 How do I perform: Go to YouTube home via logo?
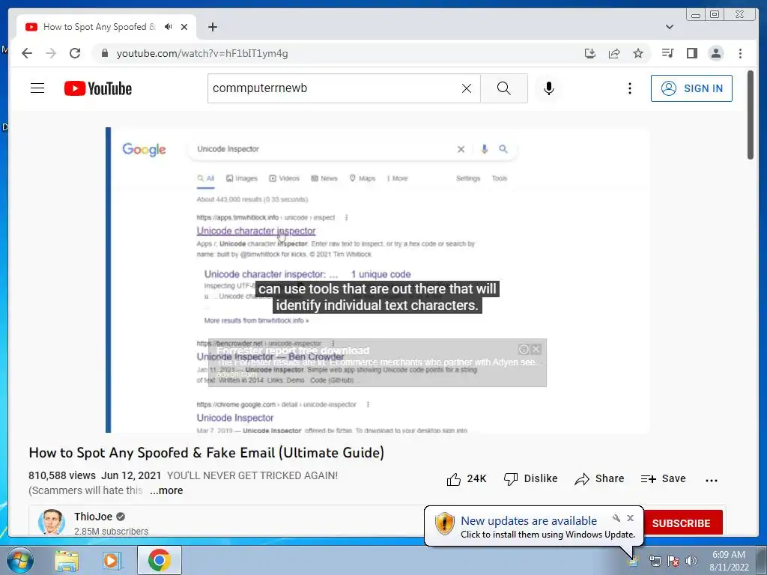(98, 88)
